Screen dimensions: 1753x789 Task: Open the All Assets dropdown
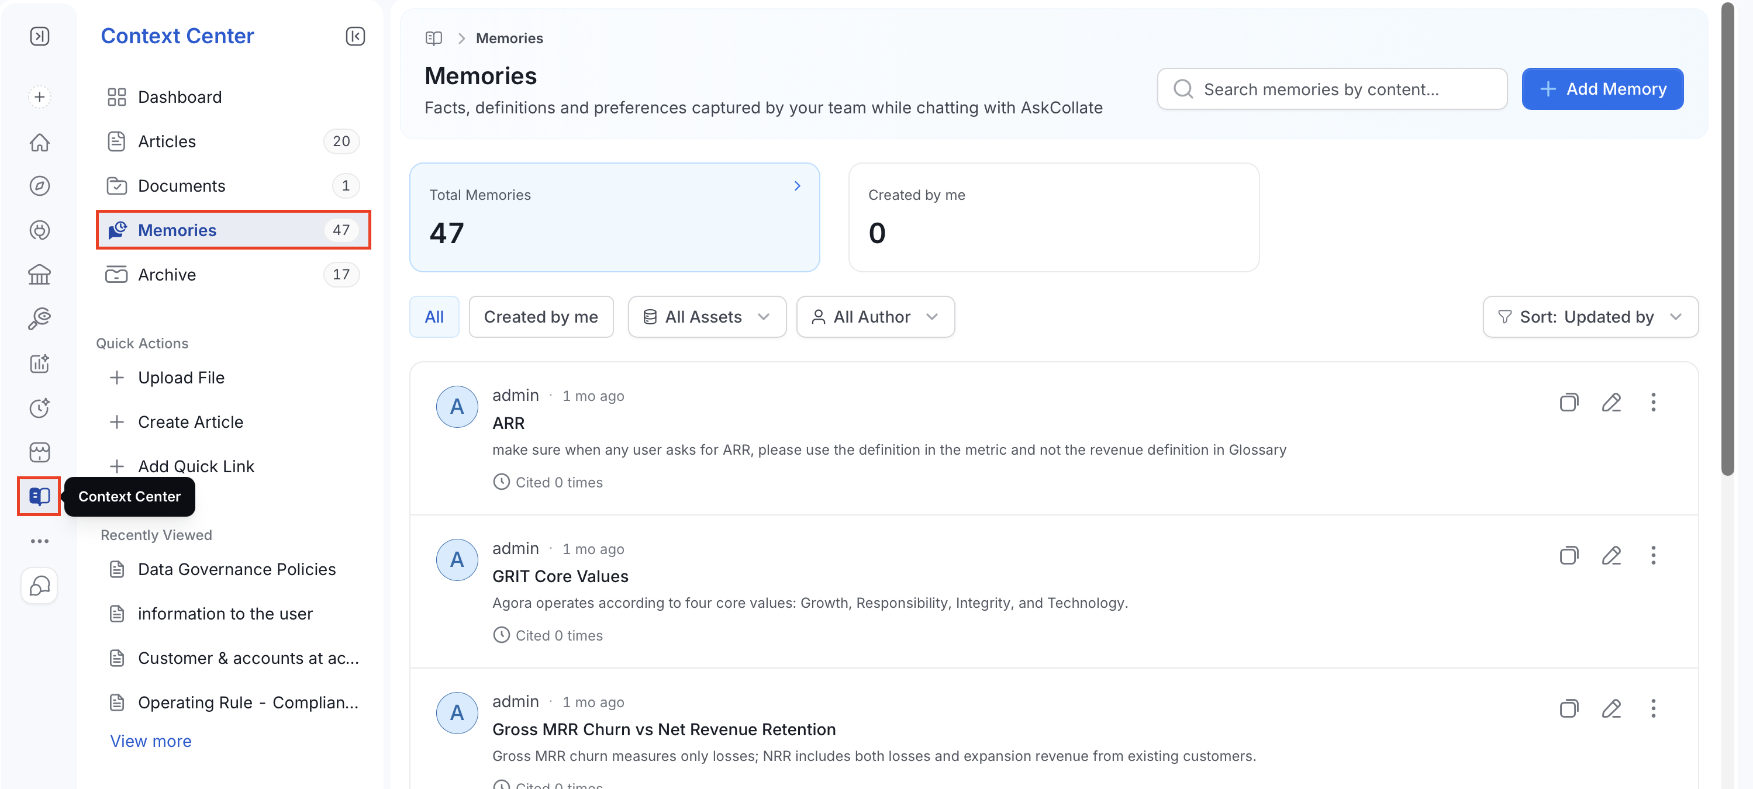707,316
